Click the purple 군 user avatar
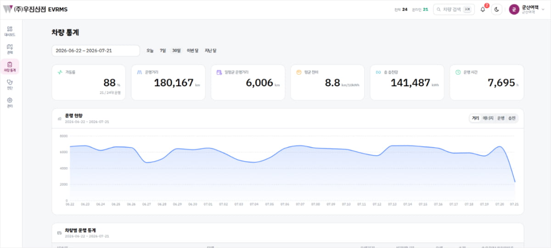The image size is (551, 248). coord(514,9)
